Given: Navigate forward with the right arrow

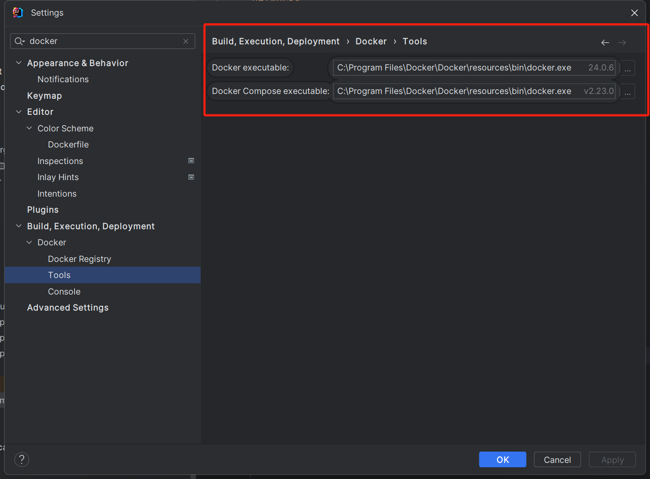Looking at the screenshot, I should click(622, 43).
